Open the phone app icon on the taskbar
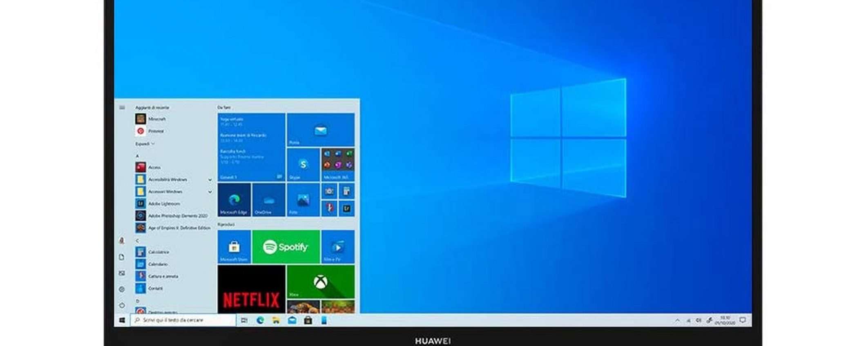The image size is (866, 346). coord(324,320)
